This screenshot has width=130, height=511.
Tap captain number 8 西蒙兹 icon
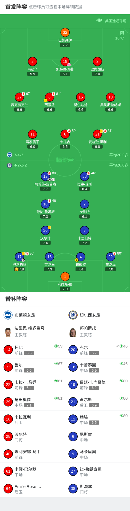[50, 97]
